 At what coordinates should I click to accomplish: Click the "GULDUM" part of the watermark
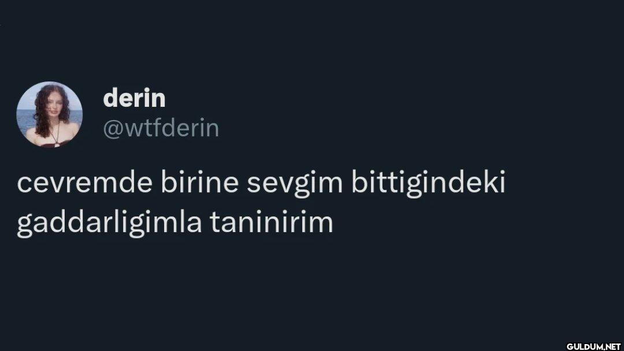(x=585, y=346)
